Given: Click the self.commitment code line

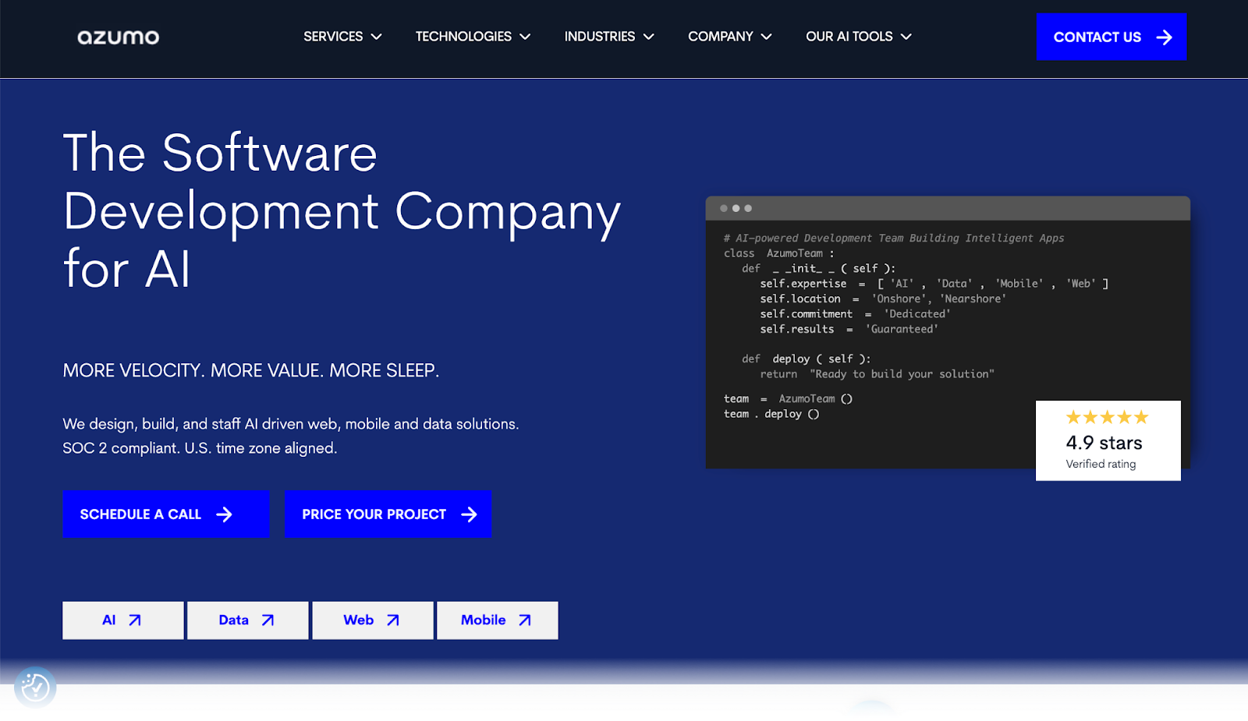Looking at the screenshot, I should (855, 314).
